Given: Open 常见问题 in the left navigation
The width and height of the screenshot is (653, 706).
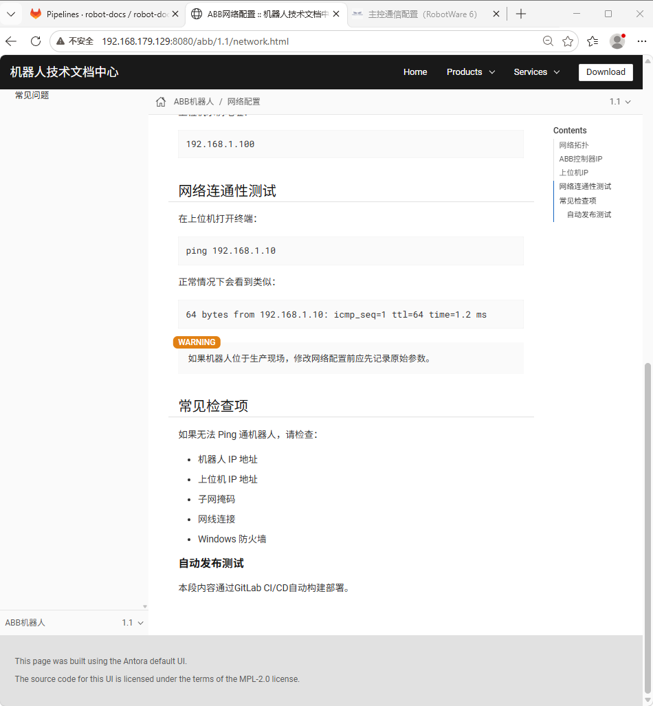Looking at the screenshot, I should pos(32,96).
